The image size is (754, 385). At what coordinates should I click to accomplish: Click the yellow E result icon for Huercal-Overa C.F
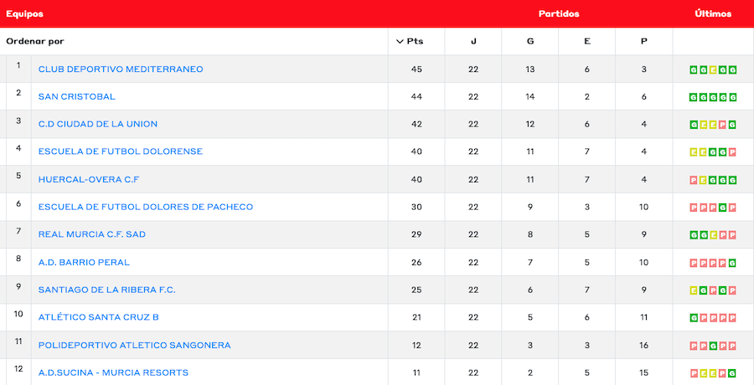[x=703, y=180]
